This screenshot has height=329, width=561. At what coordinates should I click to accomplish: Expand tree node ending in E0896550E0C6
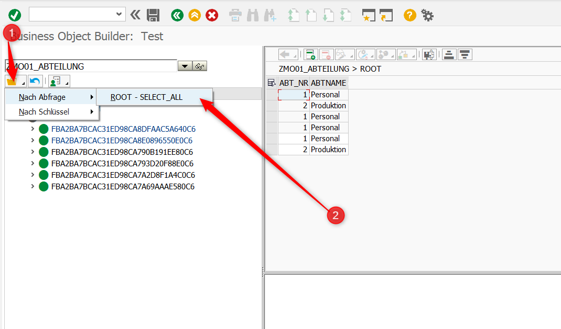click(x=33, y=140)
